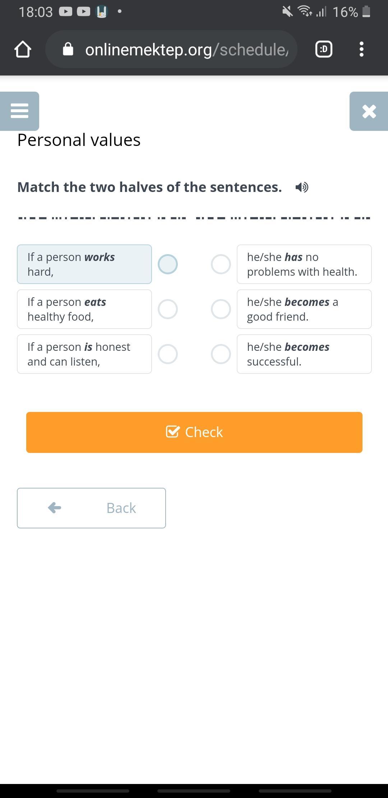The image size is (388, 798).
Task: Open the browser tab switcher
Action: [324, 49]
